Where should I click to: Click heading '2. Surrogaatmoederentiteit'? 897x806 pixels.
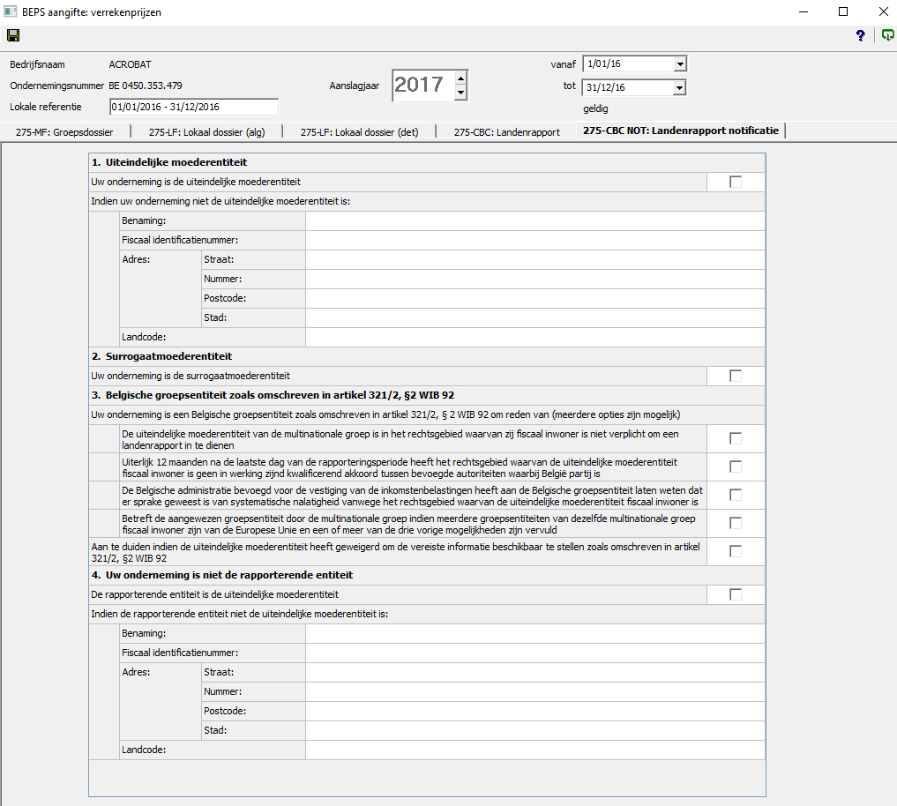pos(162,356)
